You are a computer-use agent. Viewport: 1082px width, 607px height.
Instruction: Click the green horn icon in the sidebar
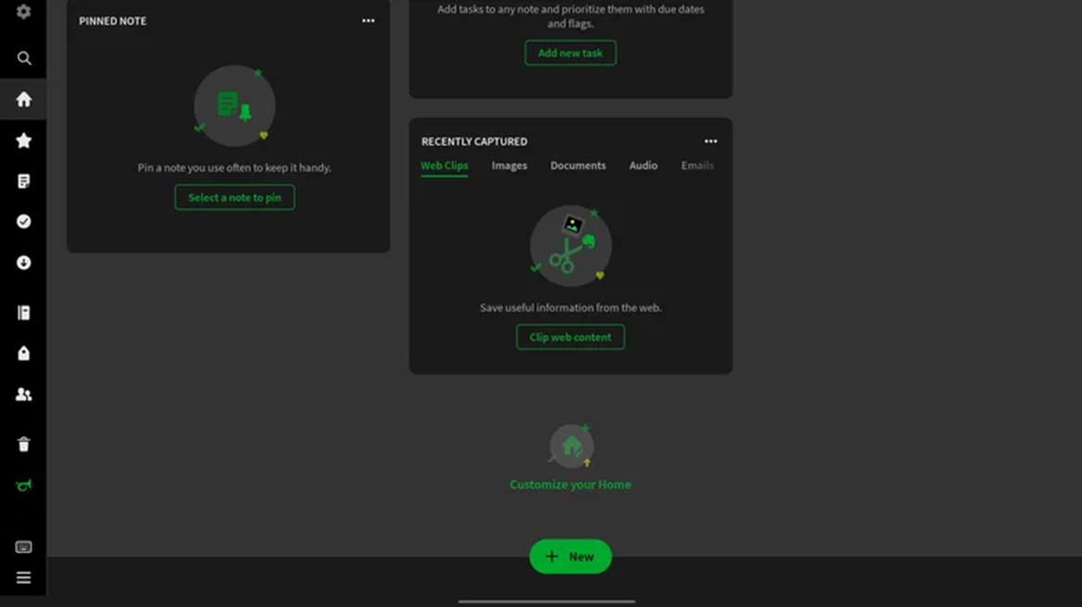[x=24, y=486]
